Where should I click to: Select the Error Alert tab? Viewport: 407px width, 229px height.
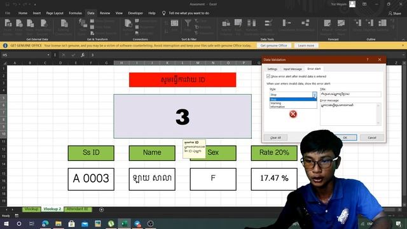coord(314,69)
